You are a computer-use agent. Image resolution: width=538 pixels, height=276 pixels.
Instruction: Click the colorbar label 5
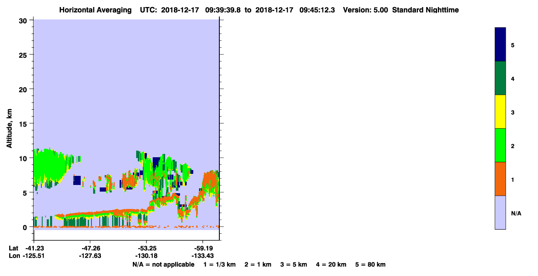pyautogui.click(x=513, y=45)
